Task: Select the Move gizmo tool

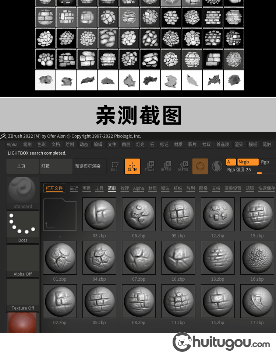Action: pos(150,166)
